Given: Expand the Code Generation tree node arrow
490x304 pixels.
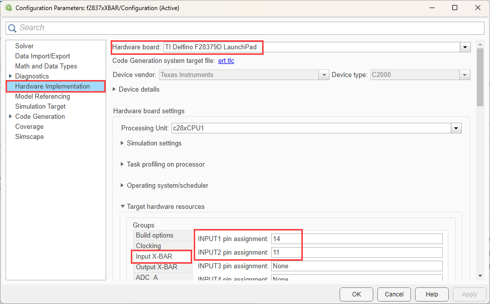Looking at the screenshot, I should click(x=10, y=116).
